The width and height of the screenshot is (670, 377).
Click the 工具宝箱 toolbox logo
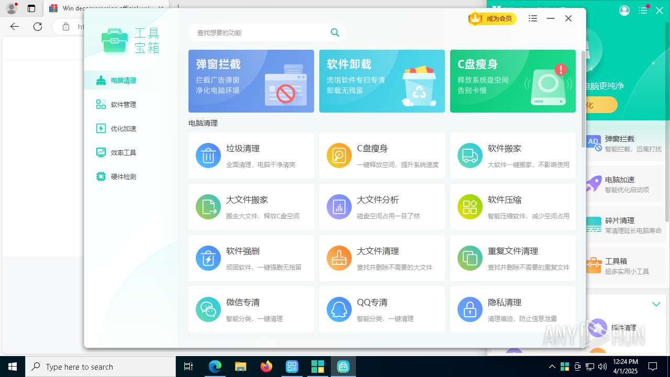(115, 40)
